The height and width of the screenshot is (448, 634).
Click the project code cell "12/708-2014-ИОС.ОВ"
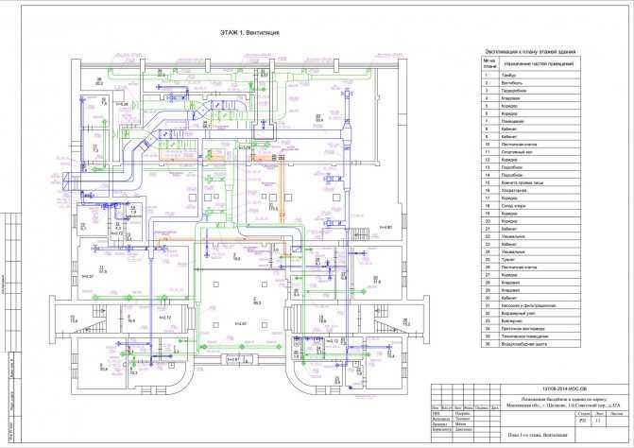[x=564, y=389]
